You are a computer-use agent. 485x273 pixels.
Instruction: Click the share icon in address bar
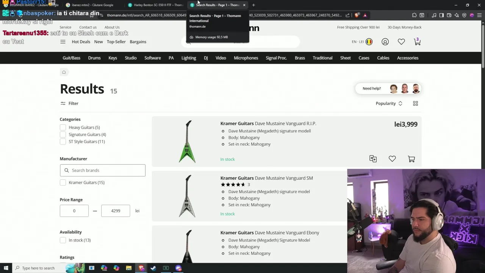point(347,15)
